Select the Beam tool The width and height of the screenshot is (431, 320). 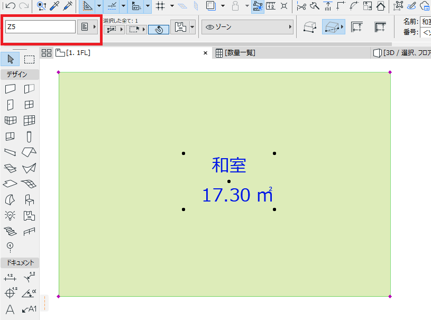click(x=10, y=152)
